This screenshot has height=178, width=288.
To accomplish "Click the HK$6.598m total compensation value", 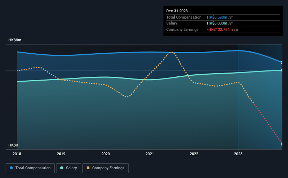I will coord(217,17).
